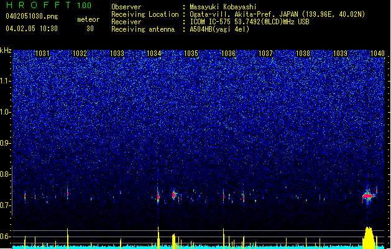Click the Receiving antenna label
Viewport: 391px width, 249px height.
tap(143, 29)
